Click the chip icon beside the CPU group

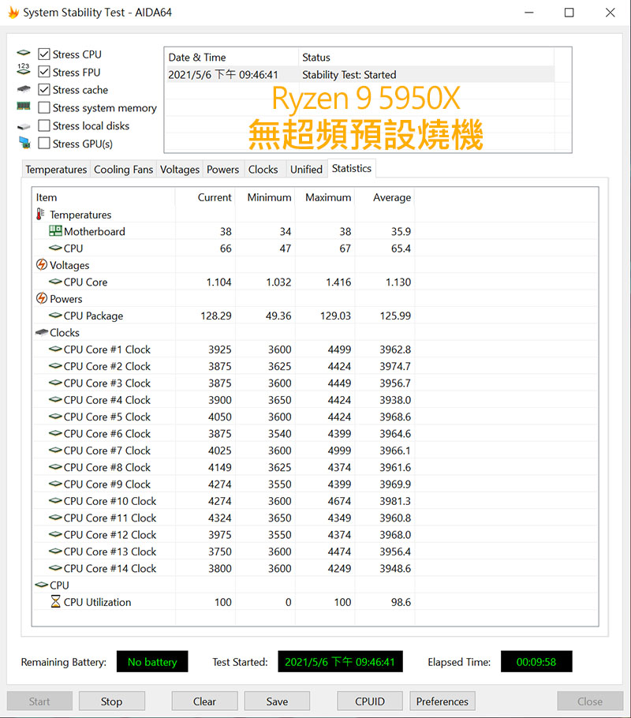[x=42, y=585]
